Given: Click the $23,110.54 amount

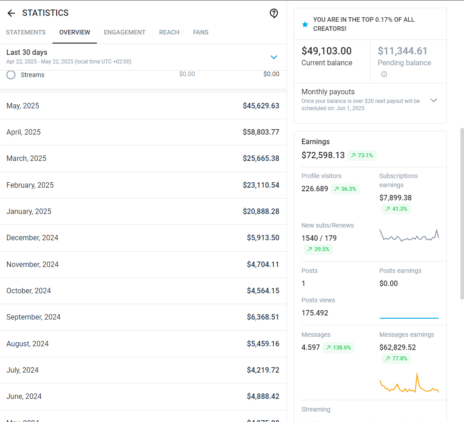Looking at the screenshot, I should coord(261,185).
